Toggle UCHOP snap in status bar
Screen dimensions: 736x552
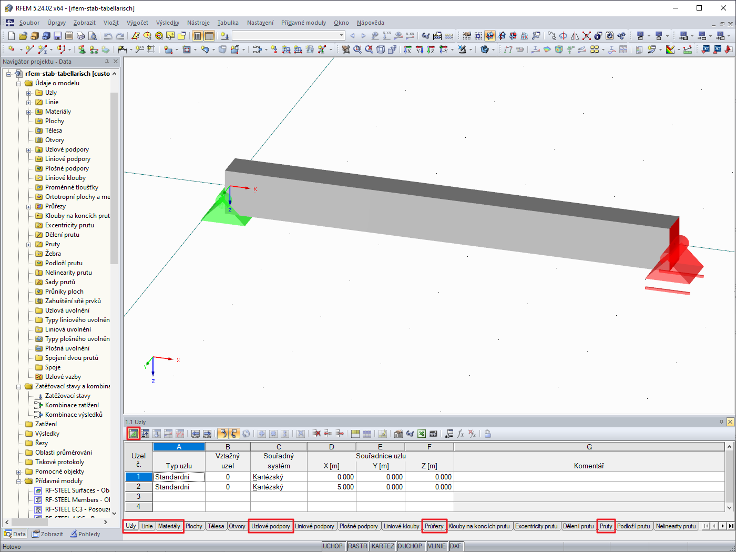[333, 546]
